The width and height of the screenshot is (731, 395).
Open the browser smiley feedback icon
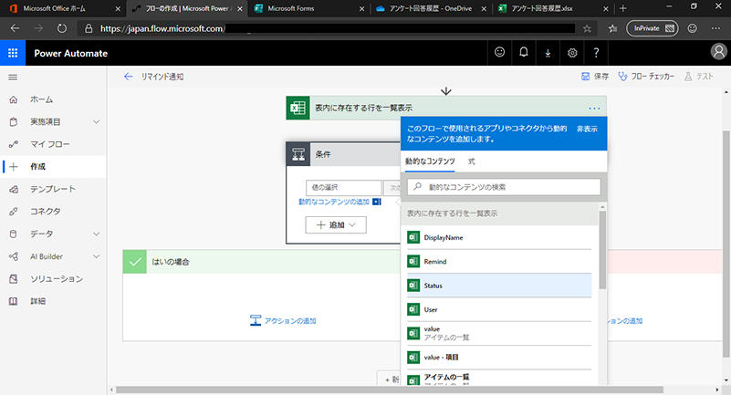click(x=693, y=28)
